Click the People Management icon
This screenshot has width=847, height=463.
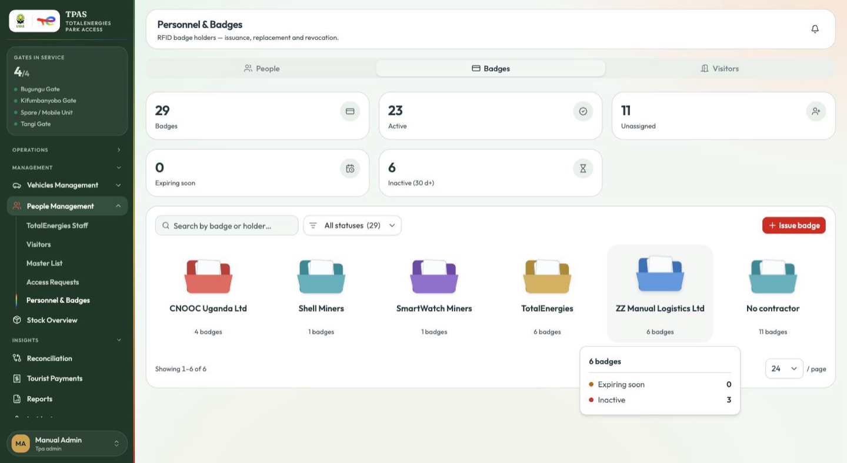click(x=17, y=206)
